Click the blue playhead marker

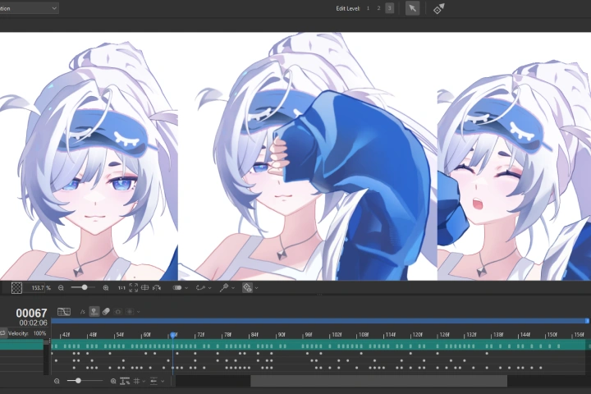172,335
